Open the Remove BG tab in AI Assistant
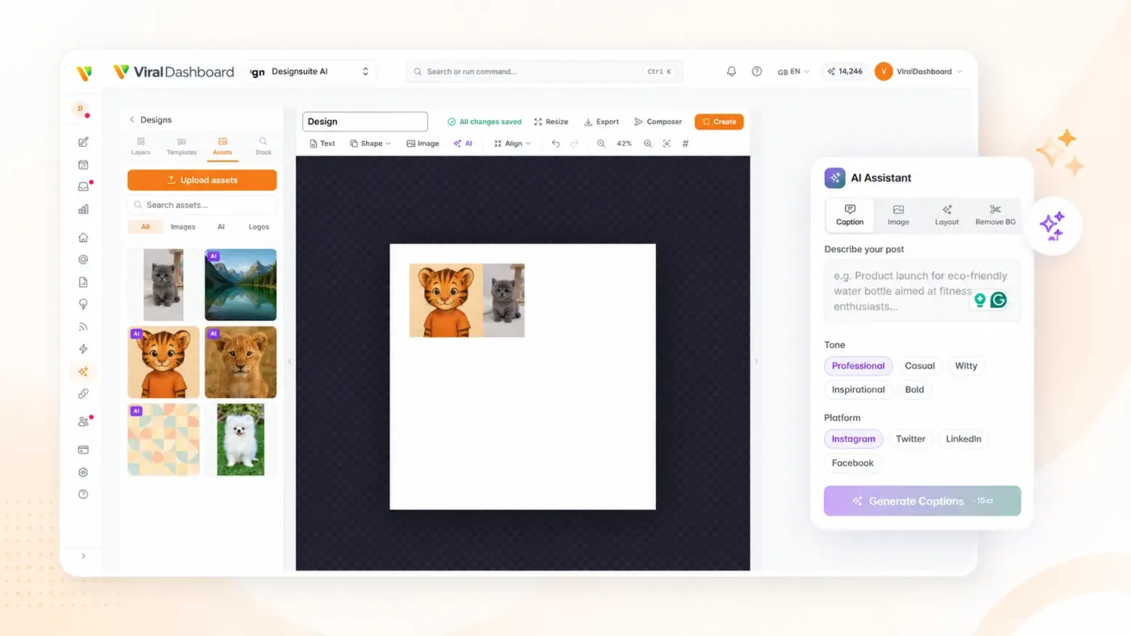The height and width of the screenshot is (636, 1131). click(995, 215)
